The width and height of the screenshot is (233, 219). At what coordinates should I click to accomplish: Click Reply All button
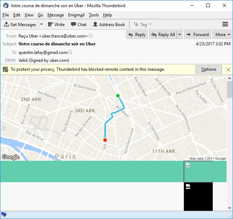click(163, 35)
